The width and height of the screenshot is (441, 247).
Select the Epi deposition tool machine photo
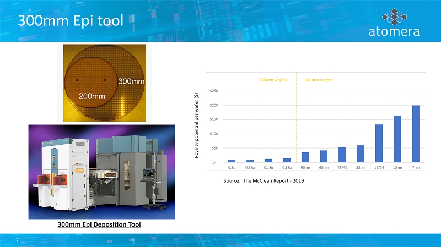click(x=101, y=172)
